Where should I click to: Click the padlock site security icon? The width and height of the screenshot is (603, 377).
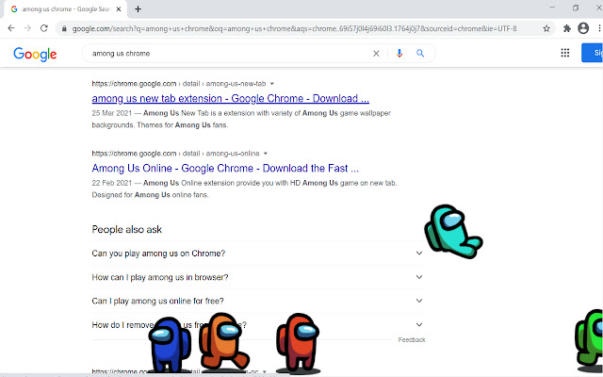[x=64, y=28]
